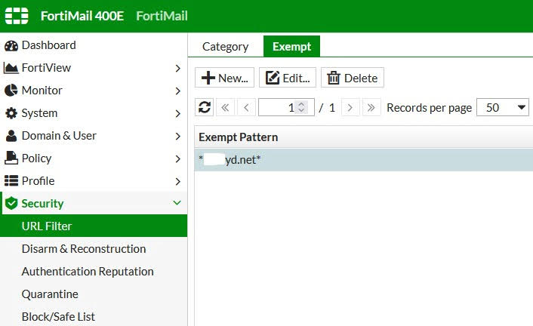
Task: Click the FortiMail 400E title
Action: pos(82,16)
